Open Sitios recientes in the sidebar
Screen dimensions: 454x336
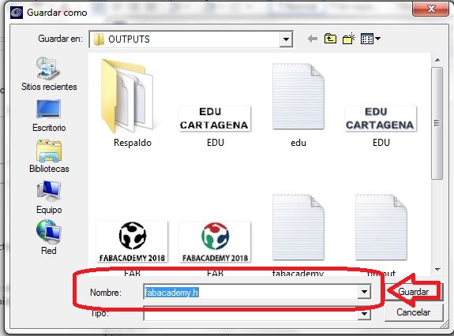49,74
